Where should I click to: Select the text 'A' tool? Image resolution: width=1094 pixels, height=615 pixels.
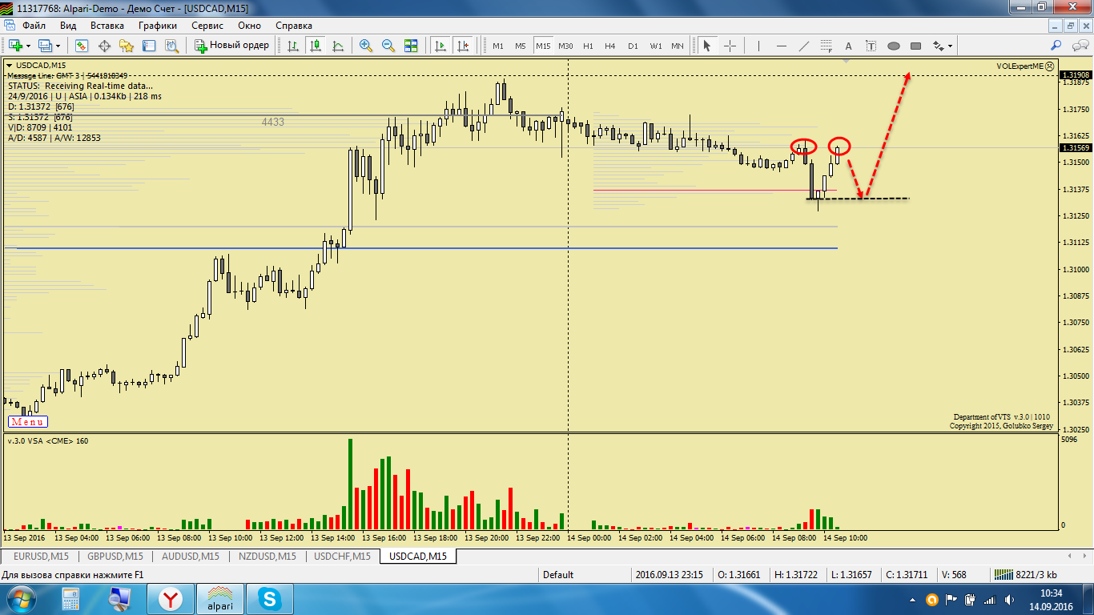849,46
